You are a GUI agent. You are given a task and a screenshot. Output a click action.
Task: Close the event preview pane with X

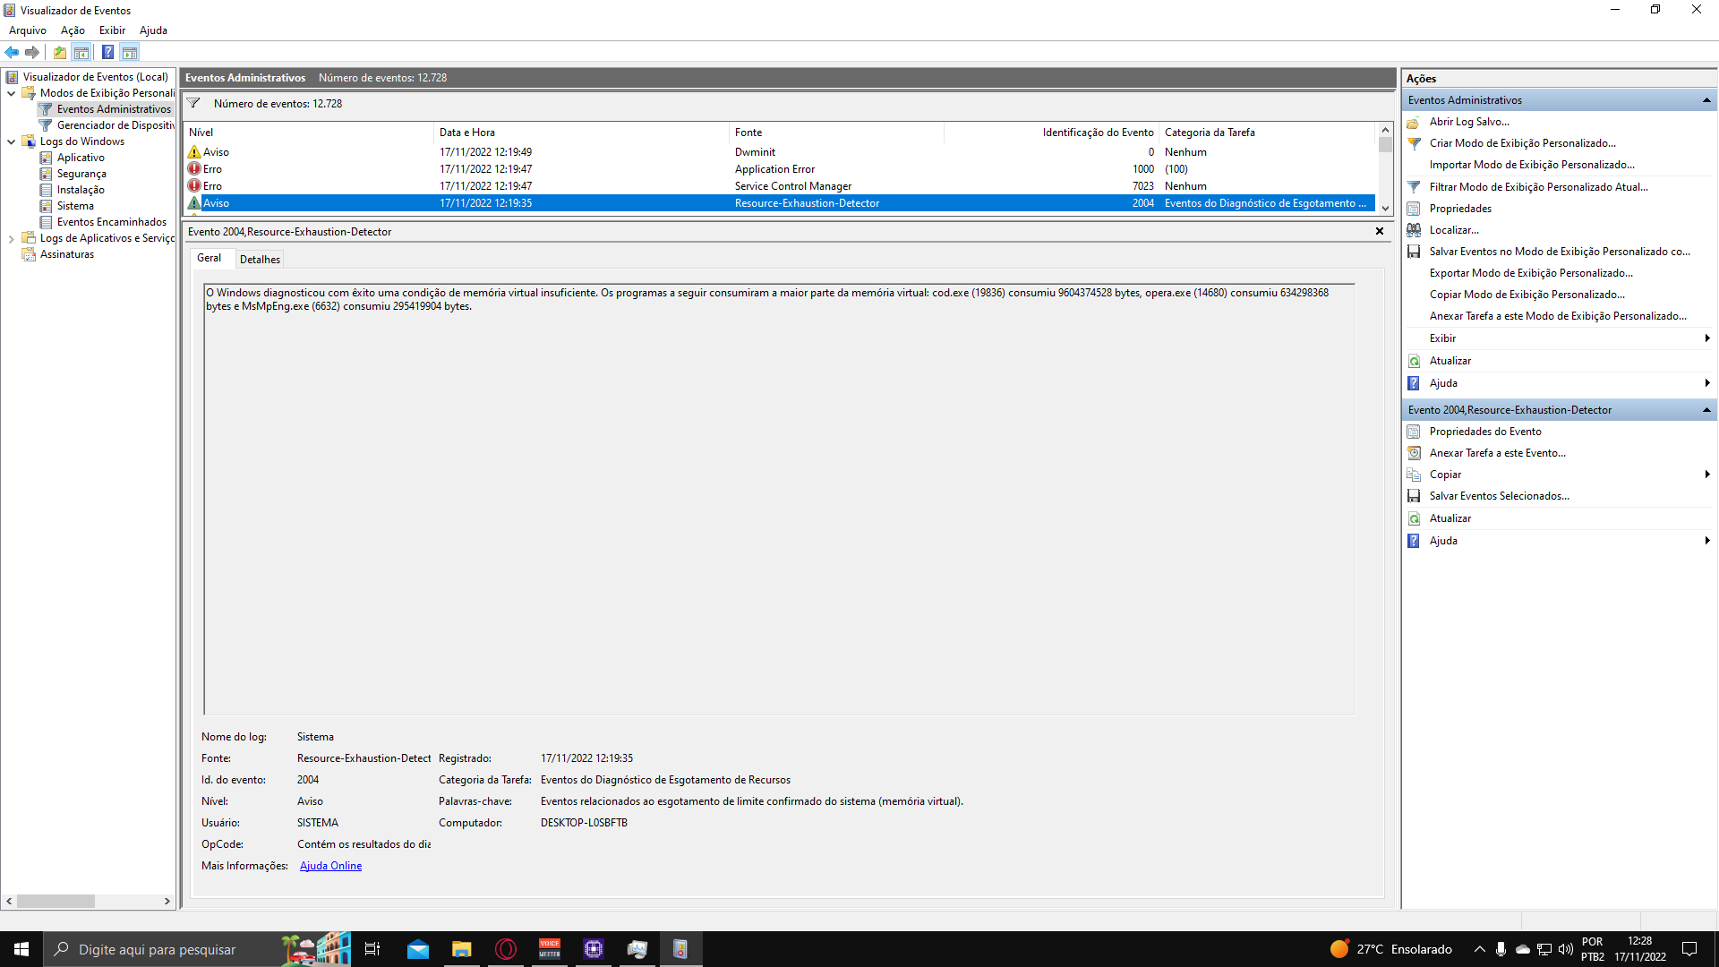[x=1380, y=231]
